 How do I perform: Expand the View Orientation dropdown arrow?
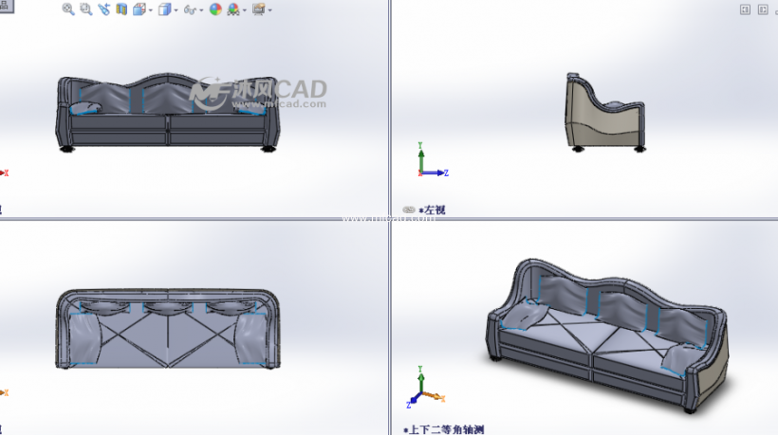point(150,9)
